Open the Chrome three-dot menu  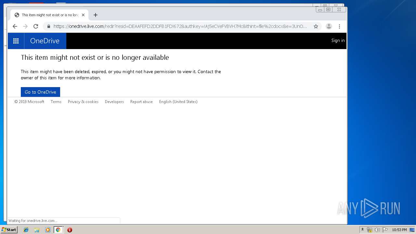tap(339, 26)
